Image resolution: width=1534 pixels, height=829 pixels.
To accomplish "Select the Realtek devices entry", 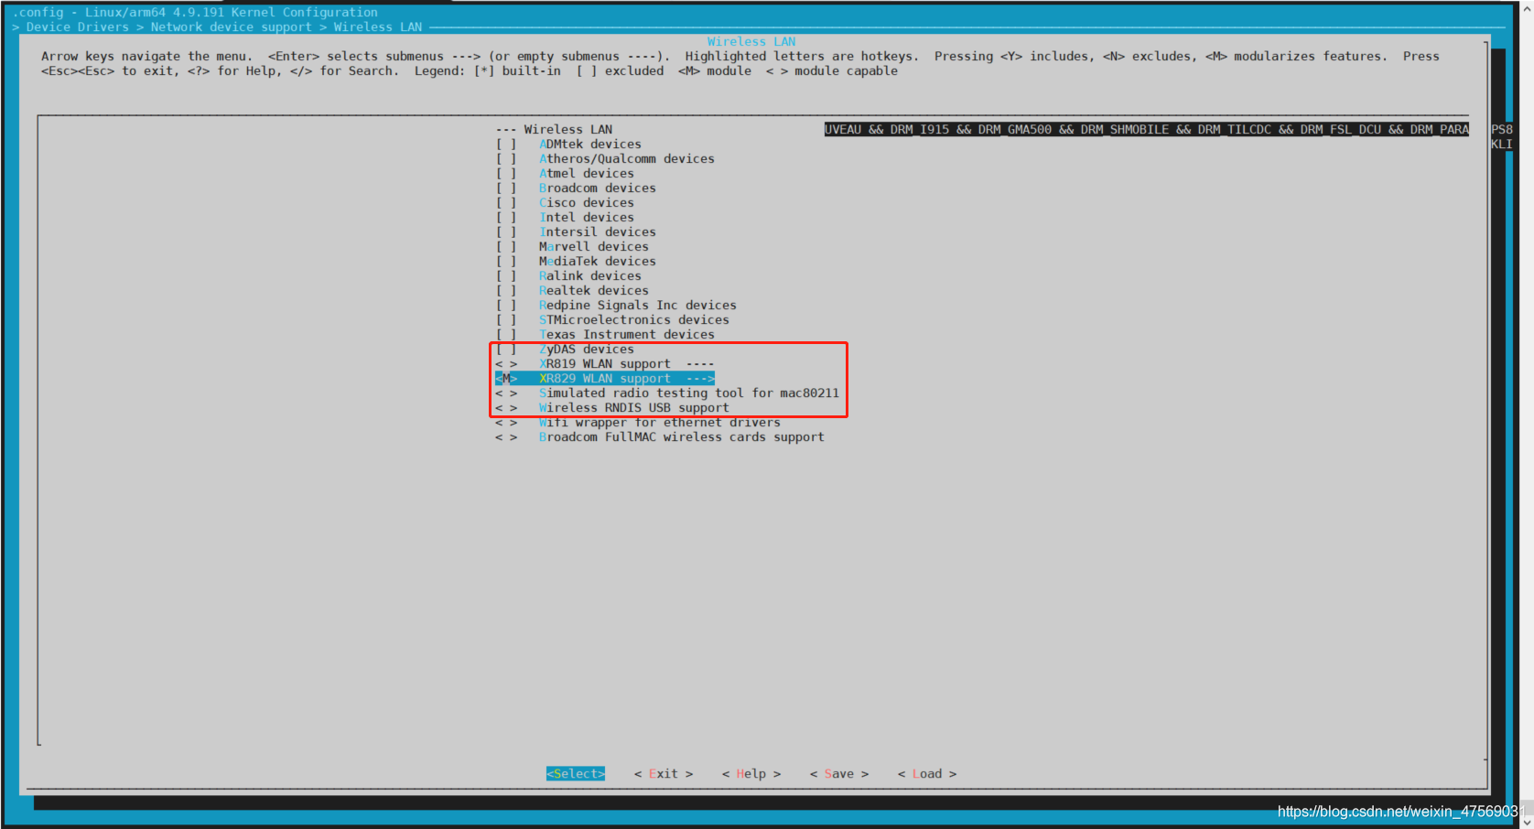I will click(594, 291).
